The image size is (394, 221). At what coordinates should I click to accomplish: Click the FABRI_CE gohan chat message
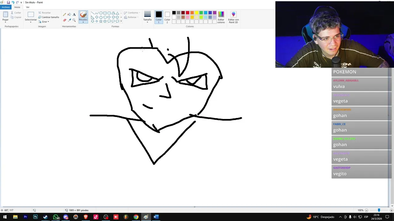(x=361, y=128)
